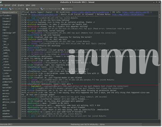Click the freenode (IRC) status bar label
This screenshot has height=127, width=162.
click(6, 124)
